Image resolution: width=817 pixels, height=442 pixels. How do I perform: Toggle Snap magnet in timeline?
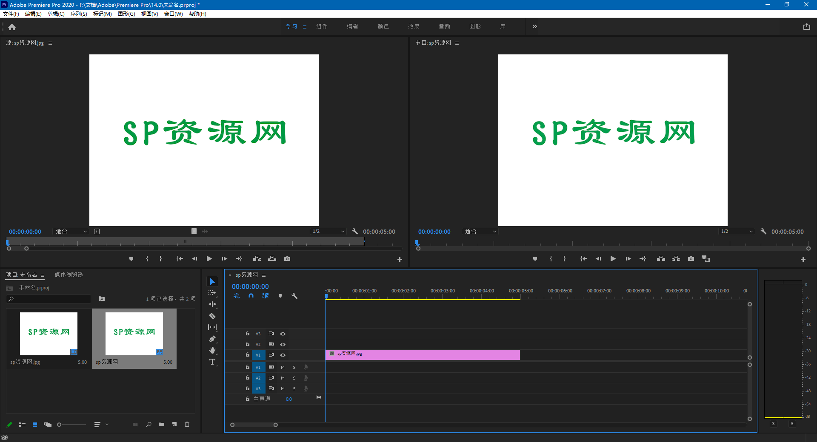pyautogui.click(x=251, y=296)
